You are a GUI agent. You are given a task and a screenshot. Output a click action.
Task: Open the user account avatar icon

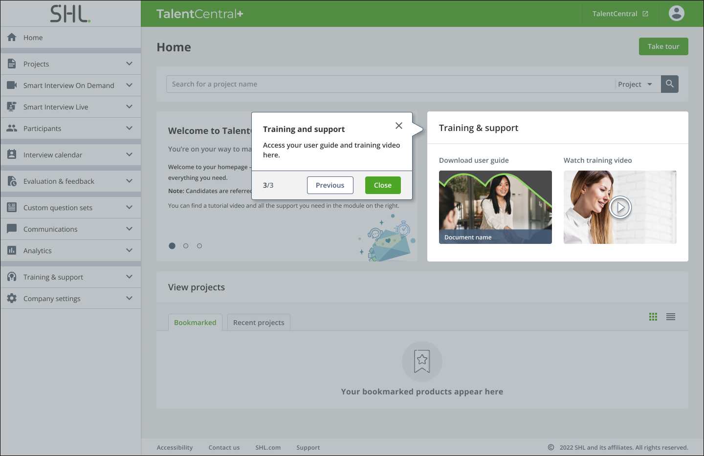[677, 13]
